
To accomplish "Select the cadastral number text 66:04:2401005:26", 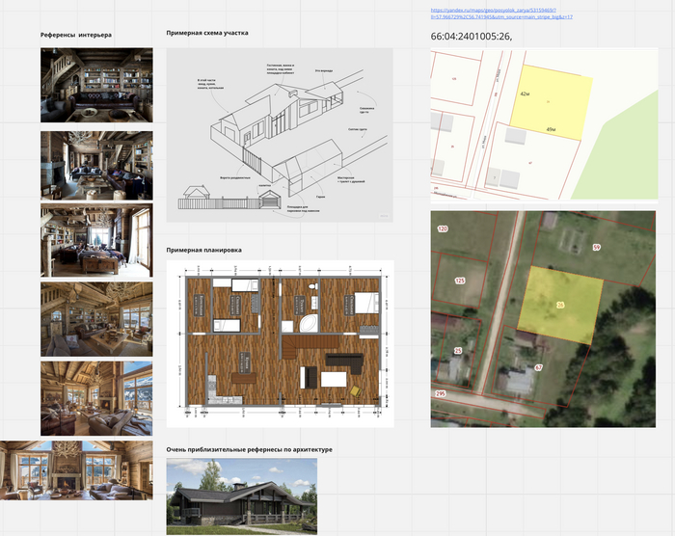I will 472,37.
